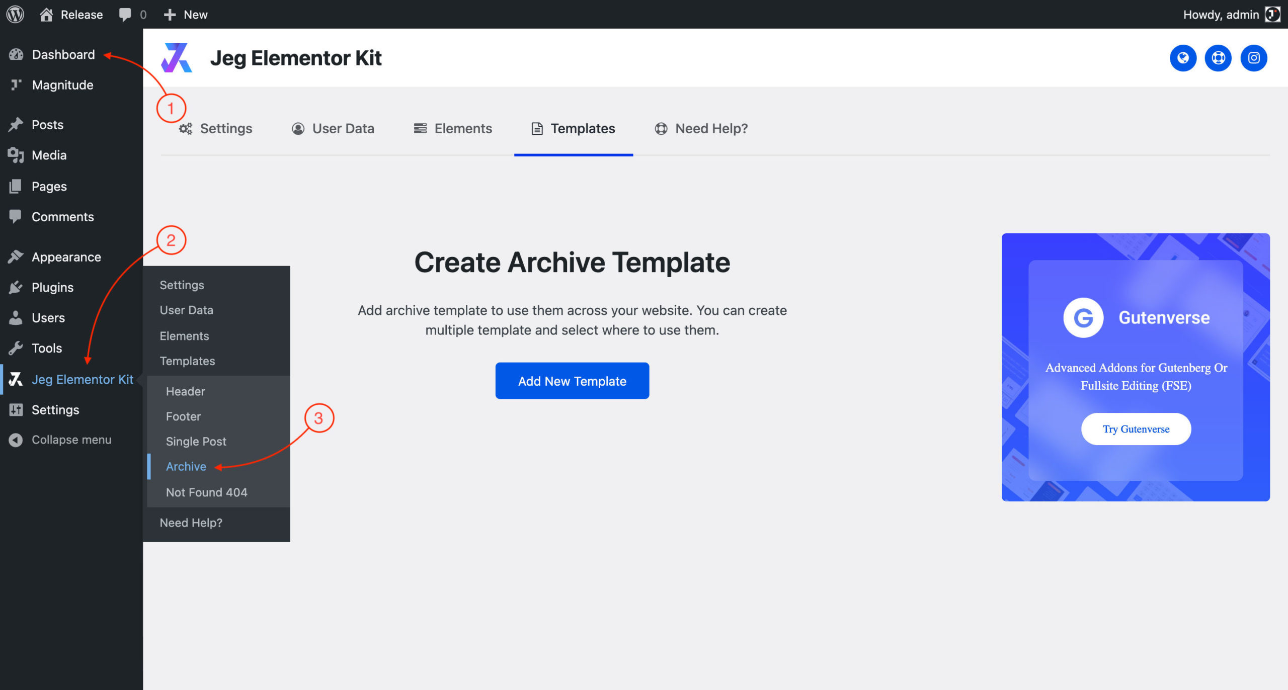
Task: Click the Jeg Elementor Kit logo
Action: (x=177, y=58)
